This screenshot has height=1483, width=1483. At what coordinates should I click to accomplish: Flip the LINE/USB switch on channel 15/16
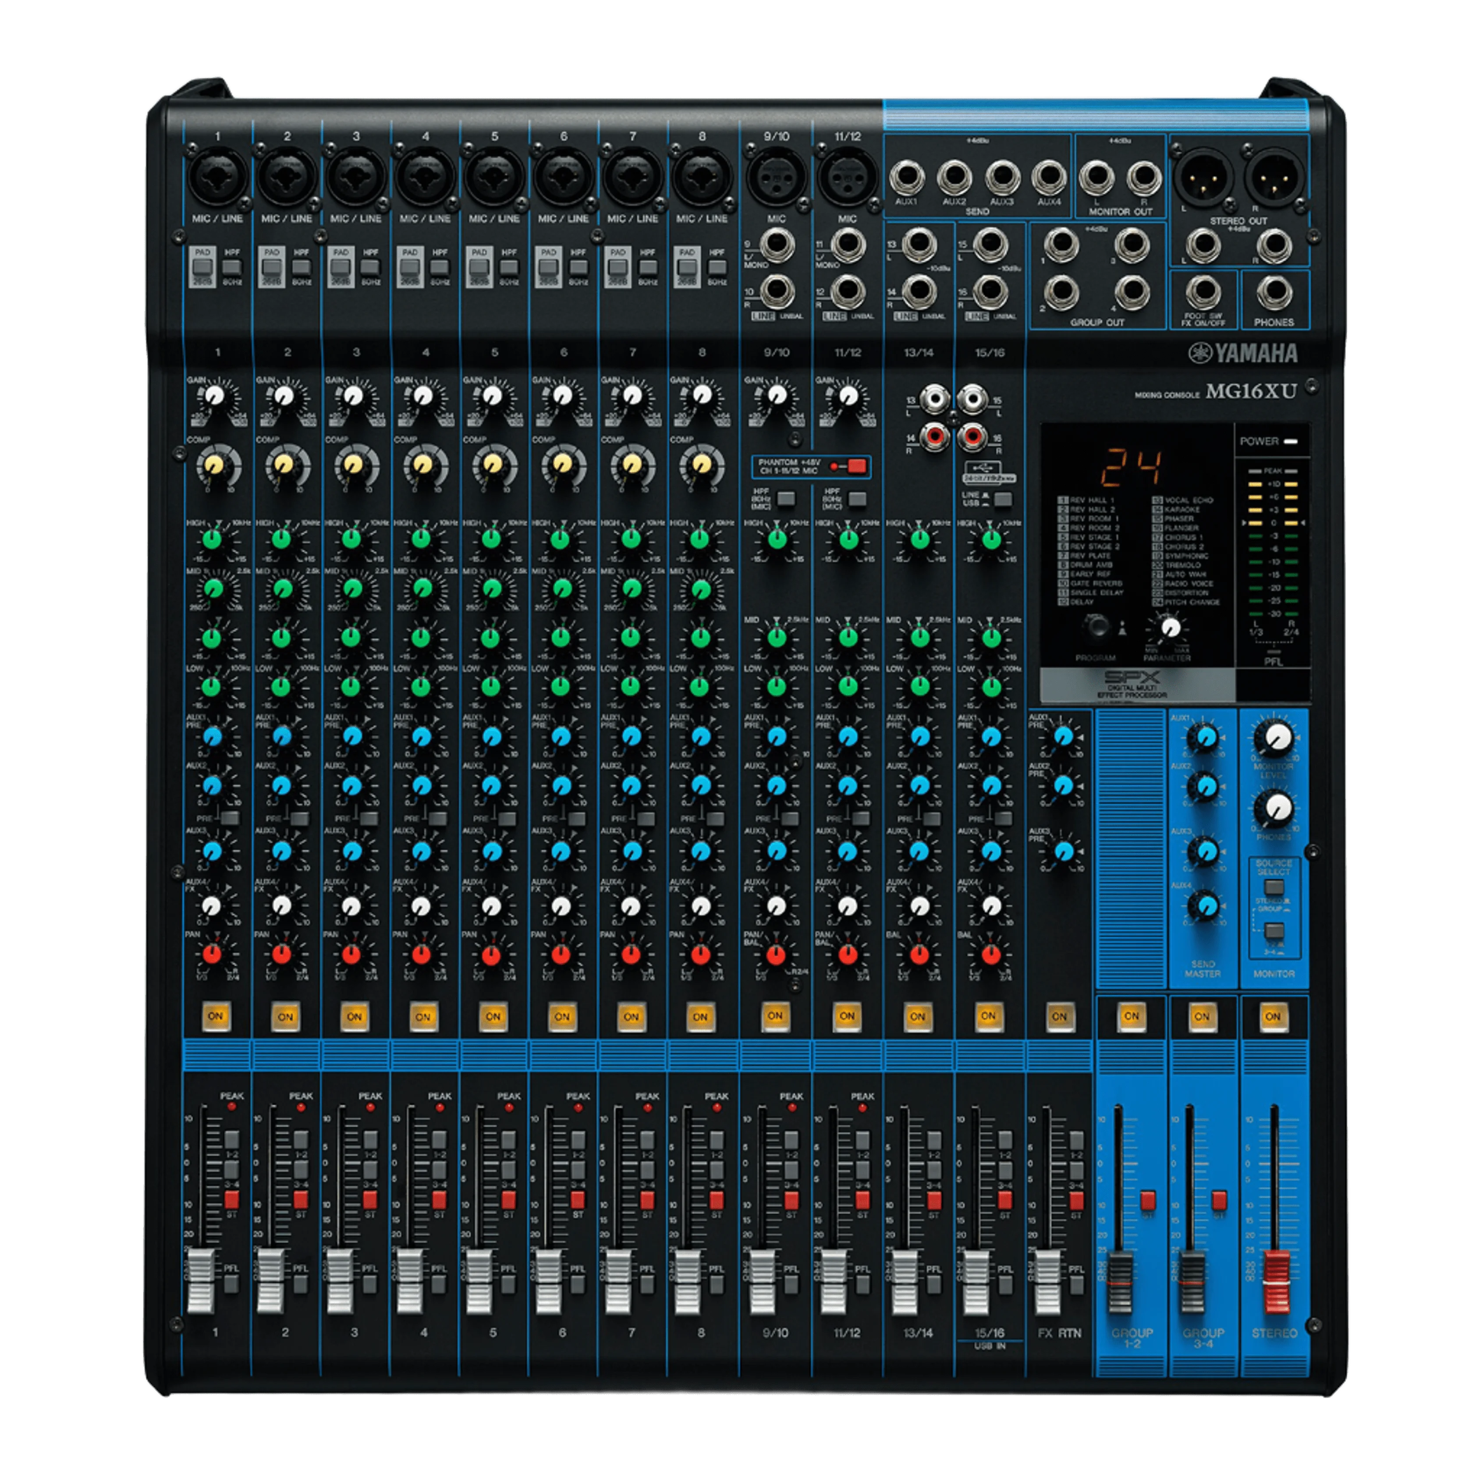click(1003, 499)
